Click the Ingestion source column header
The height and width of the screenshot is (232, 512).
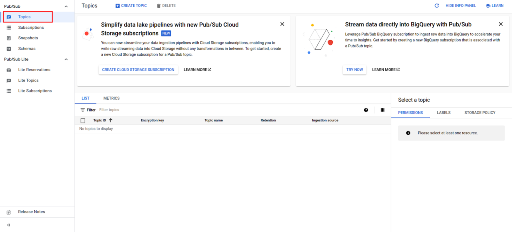point(325,120)
